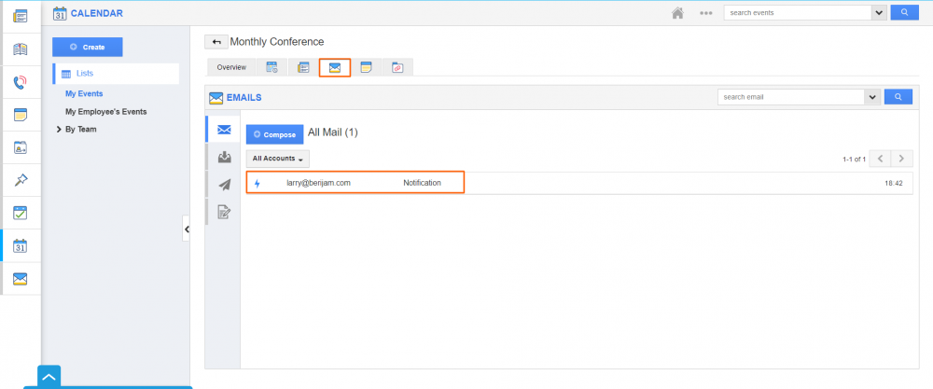Viewport: 933px width, 389px height.
Task: Expand the All Accounts dropdown
Action: point(278,160)
